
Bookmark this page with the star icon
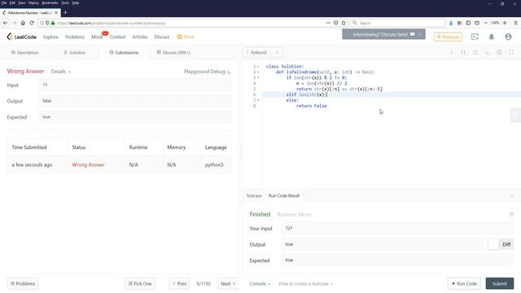point(344,23)
